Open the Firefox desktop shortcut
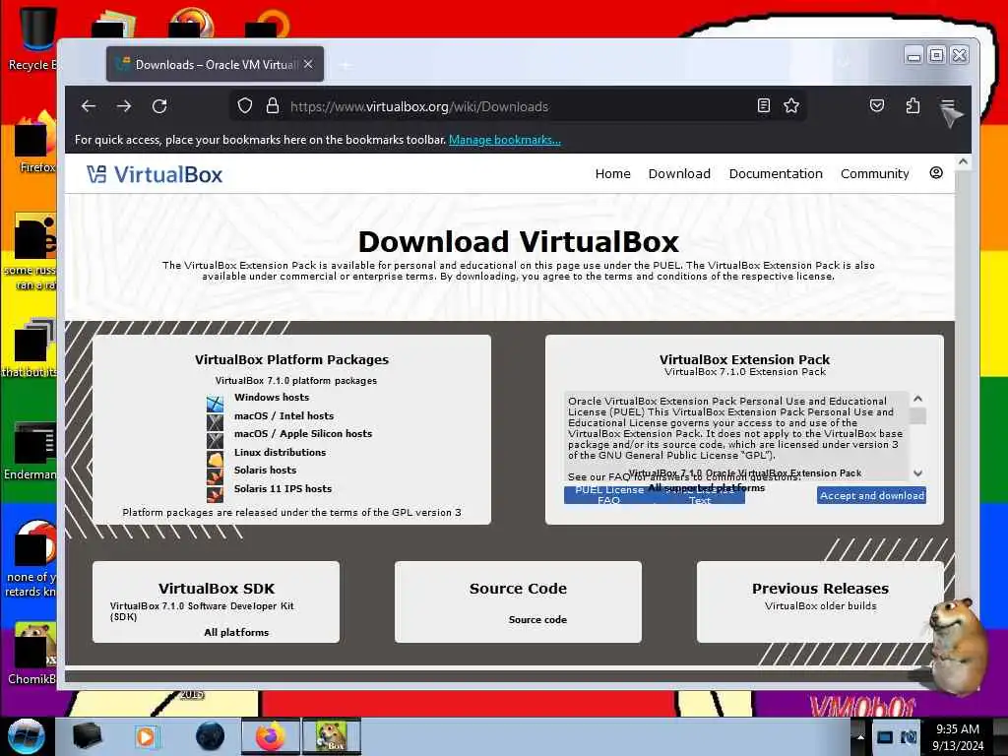 click(x=35, y=142)
